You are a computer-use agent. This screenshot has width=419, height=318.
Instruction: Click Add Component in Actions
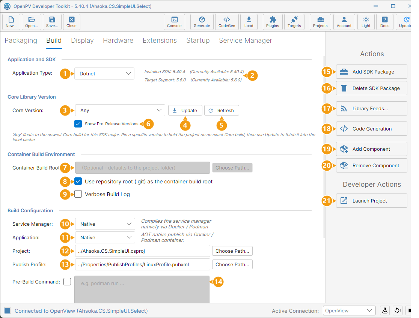tap(371, 149)
